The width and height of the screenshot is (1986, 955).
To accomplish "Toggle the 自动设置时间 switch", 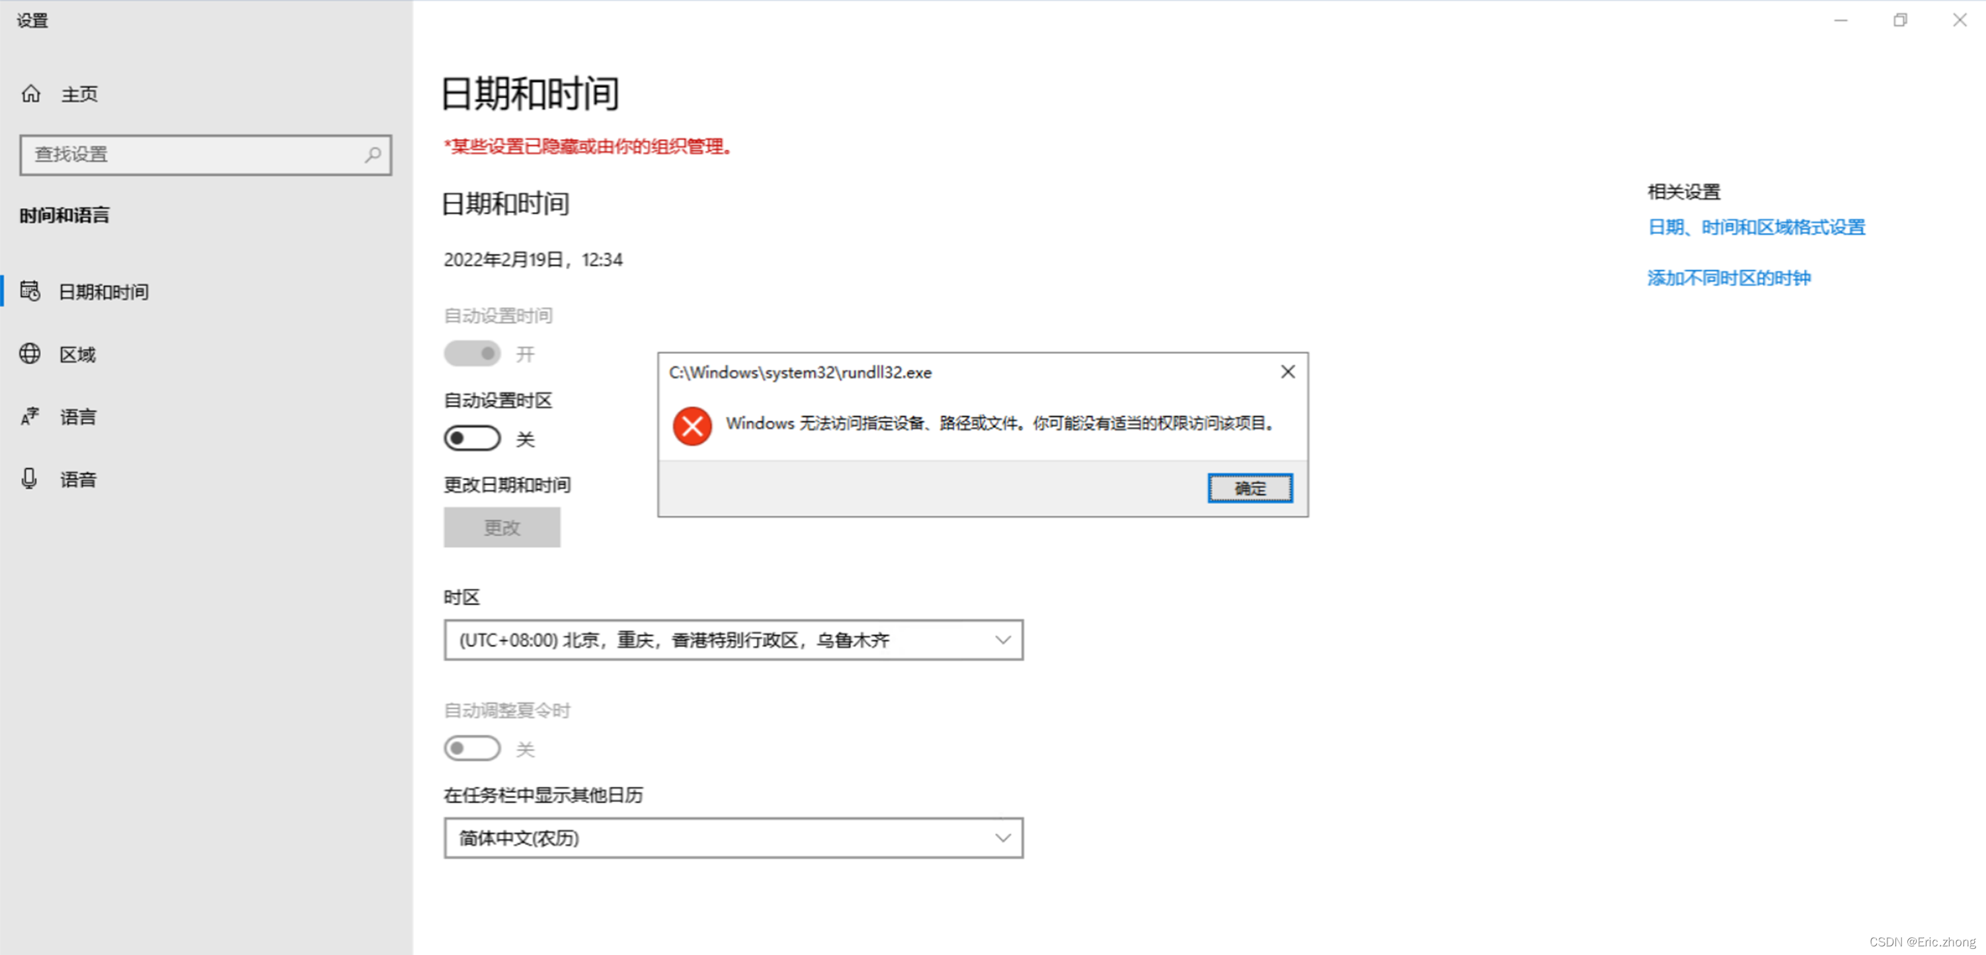I will point(472,353).
